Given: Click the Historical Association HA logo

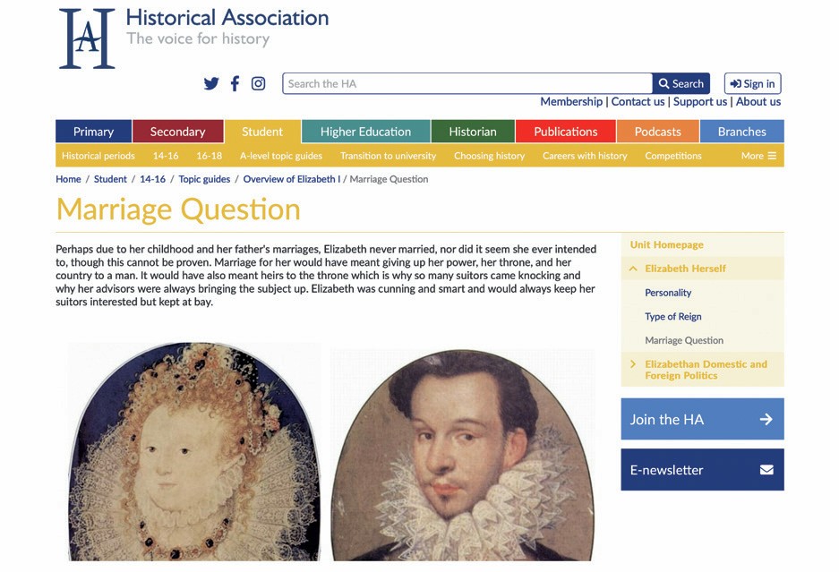Looking at the screenshot, I should [x=85, y=36].
